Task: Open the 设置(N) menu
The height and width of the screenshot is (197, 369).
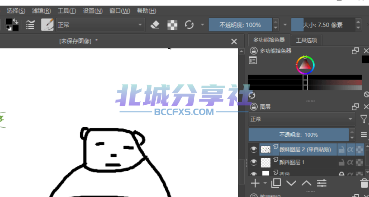Action: click(93, 11)
